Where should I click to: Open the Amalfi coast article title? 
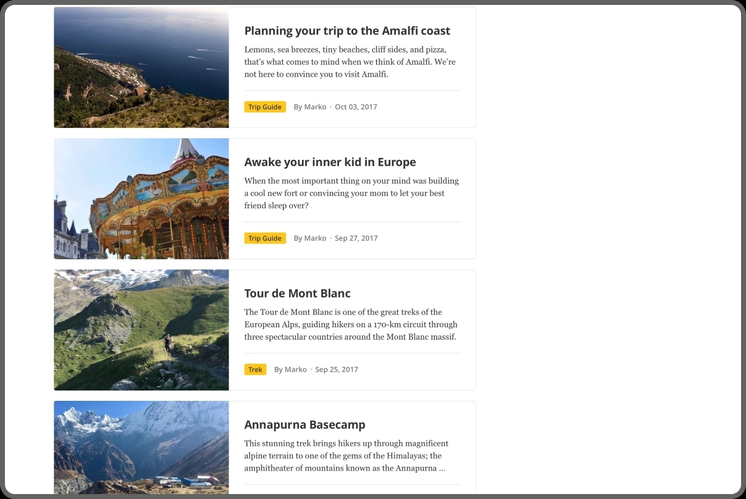tap(347, 31)
